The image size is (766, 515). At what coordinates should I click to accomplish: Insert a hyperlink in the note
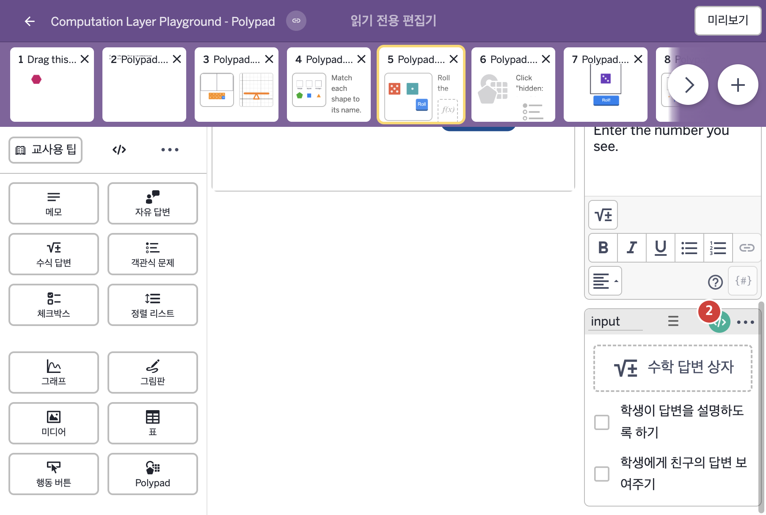click(747, 248)
